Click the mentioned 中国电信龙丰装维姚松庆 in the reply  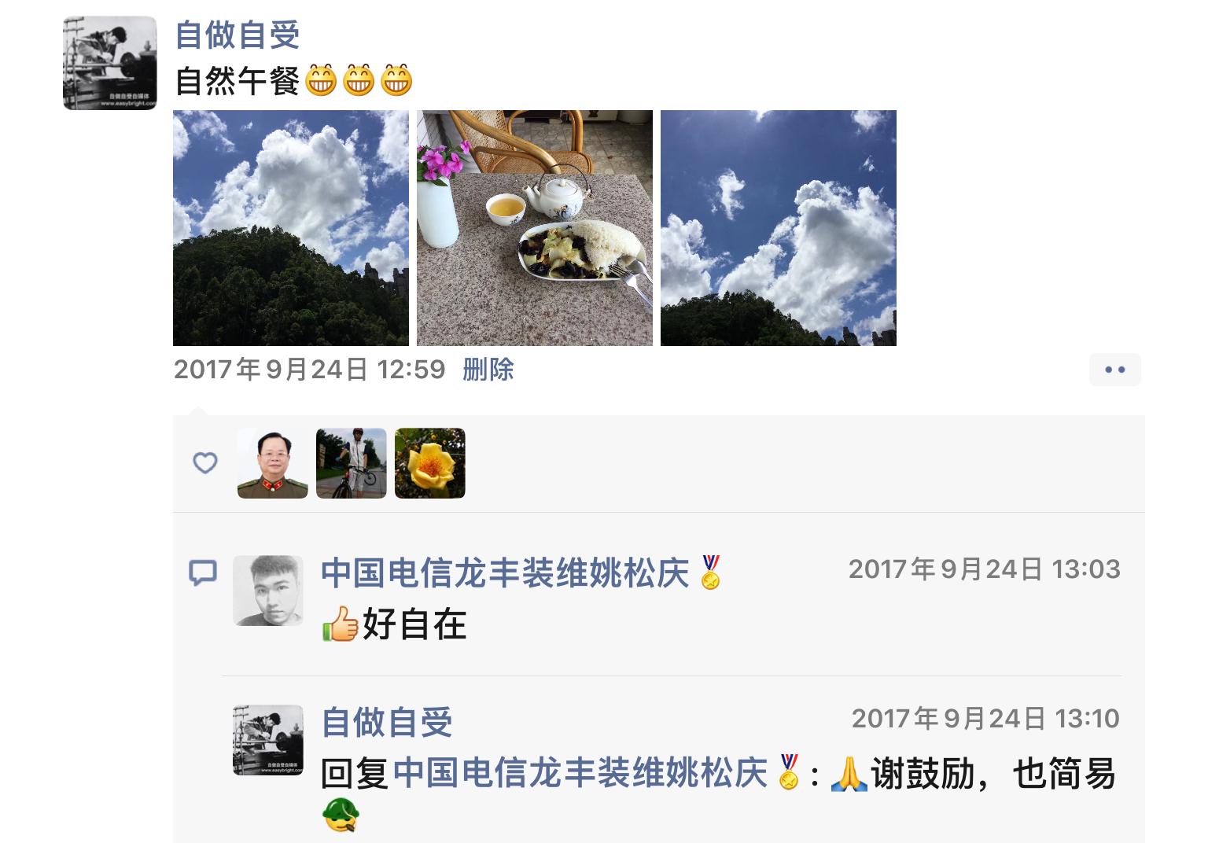pyautogui.click(x=580, y=773)
